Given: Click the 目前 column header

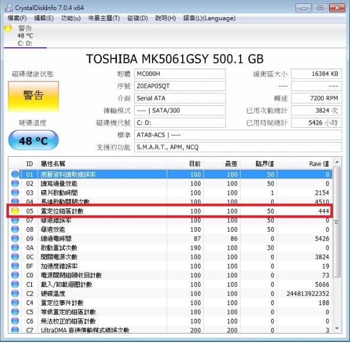Looking at the screenshot, I should click(185, 164).
